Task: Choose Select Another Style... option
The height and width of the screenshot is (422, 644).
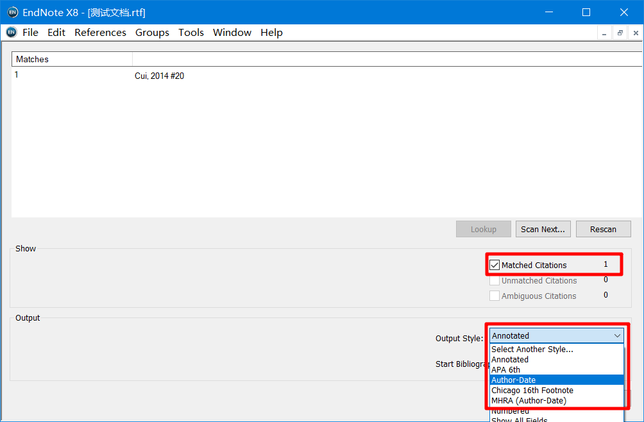Action: coord(557,350)
